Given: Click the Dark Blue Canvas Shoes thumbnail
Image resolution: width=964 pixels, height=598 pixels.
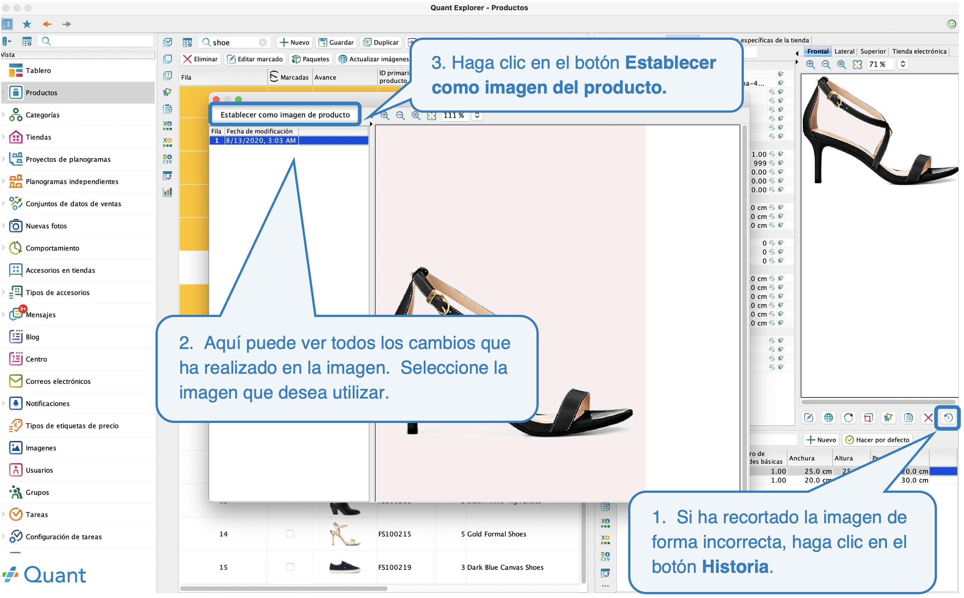Looking at the screenshot, I should click(345, 567).
